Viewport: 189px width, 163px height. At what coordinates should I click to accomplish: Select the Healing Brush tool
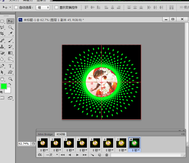coord(2,41)
